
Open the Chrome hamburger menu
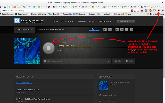[163, 11]
